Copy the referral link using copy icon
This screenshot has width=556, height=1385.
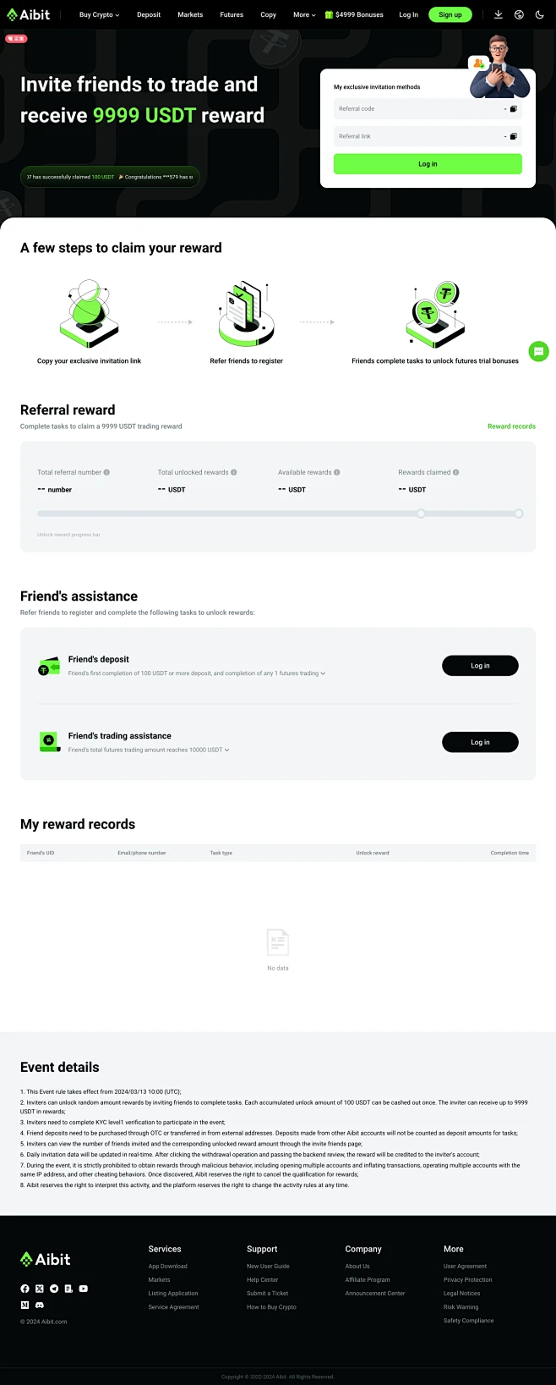[x=513, y=136]
